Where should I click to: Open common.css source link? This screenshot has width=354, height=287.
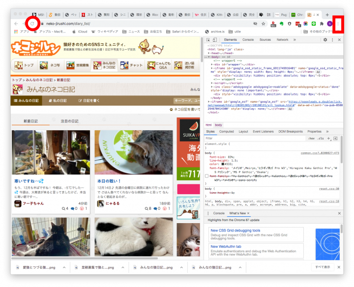click(320, 153)
